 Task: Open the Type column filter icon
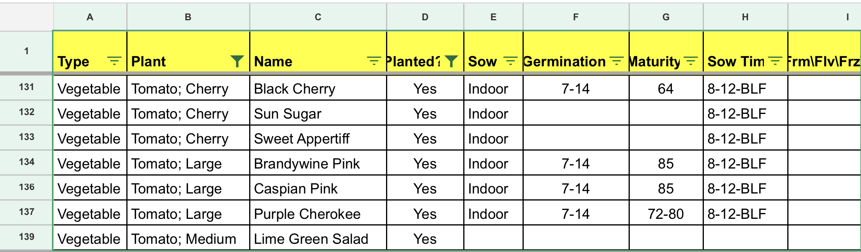pyautogui.click(x=114, y=61)
